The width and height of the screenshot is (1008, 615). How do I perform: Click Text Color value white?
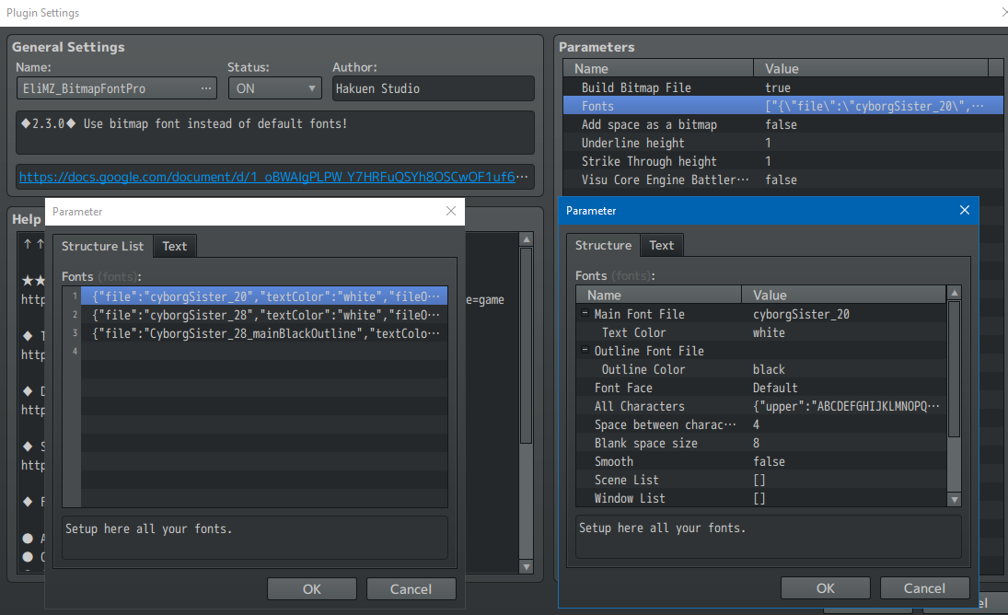[769, 332]
